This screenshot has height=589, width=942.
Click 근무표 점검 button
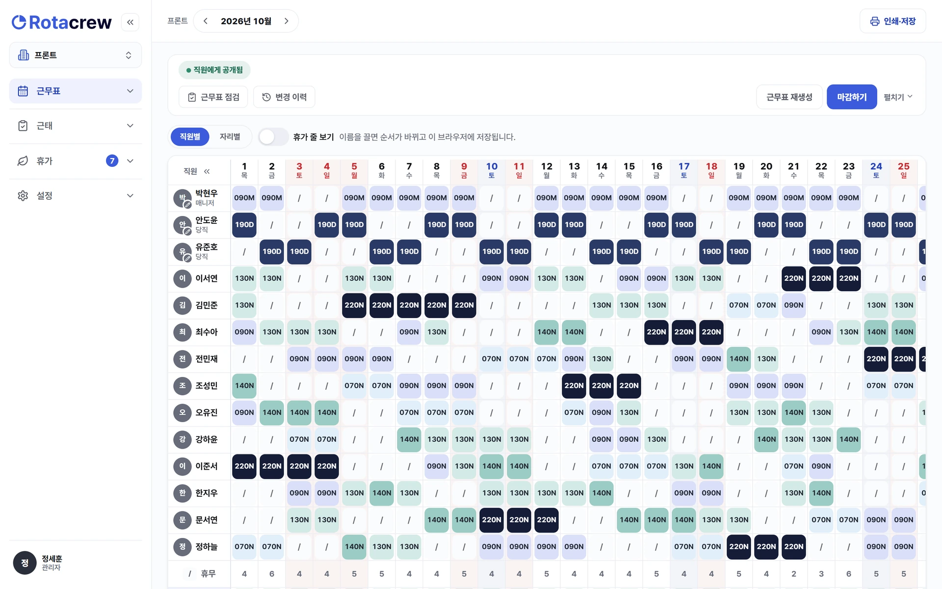[213, 97]
